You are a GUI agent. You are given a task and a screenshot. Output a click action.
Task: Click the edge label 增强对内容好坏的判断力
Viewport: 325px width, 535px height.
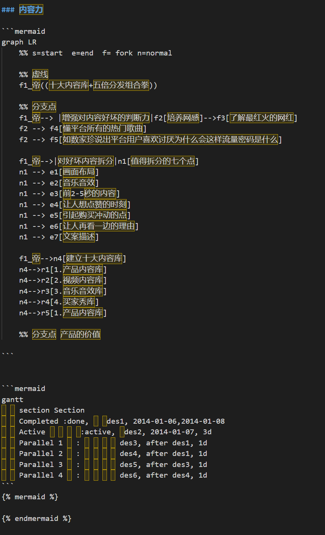click(x=106, y=118)
